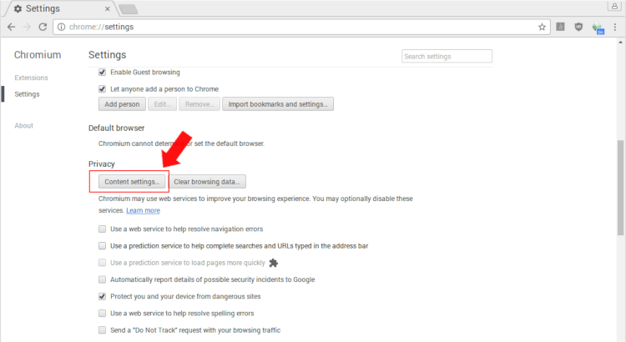Click the forward navigation arrow
This screenshot has width=626, height=342.
pyautogui.click(x=28, y=27)
